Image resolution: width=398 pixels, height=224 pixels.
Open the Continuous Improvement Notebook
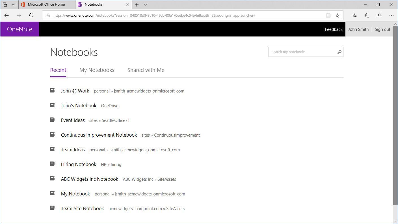[99, 135]
